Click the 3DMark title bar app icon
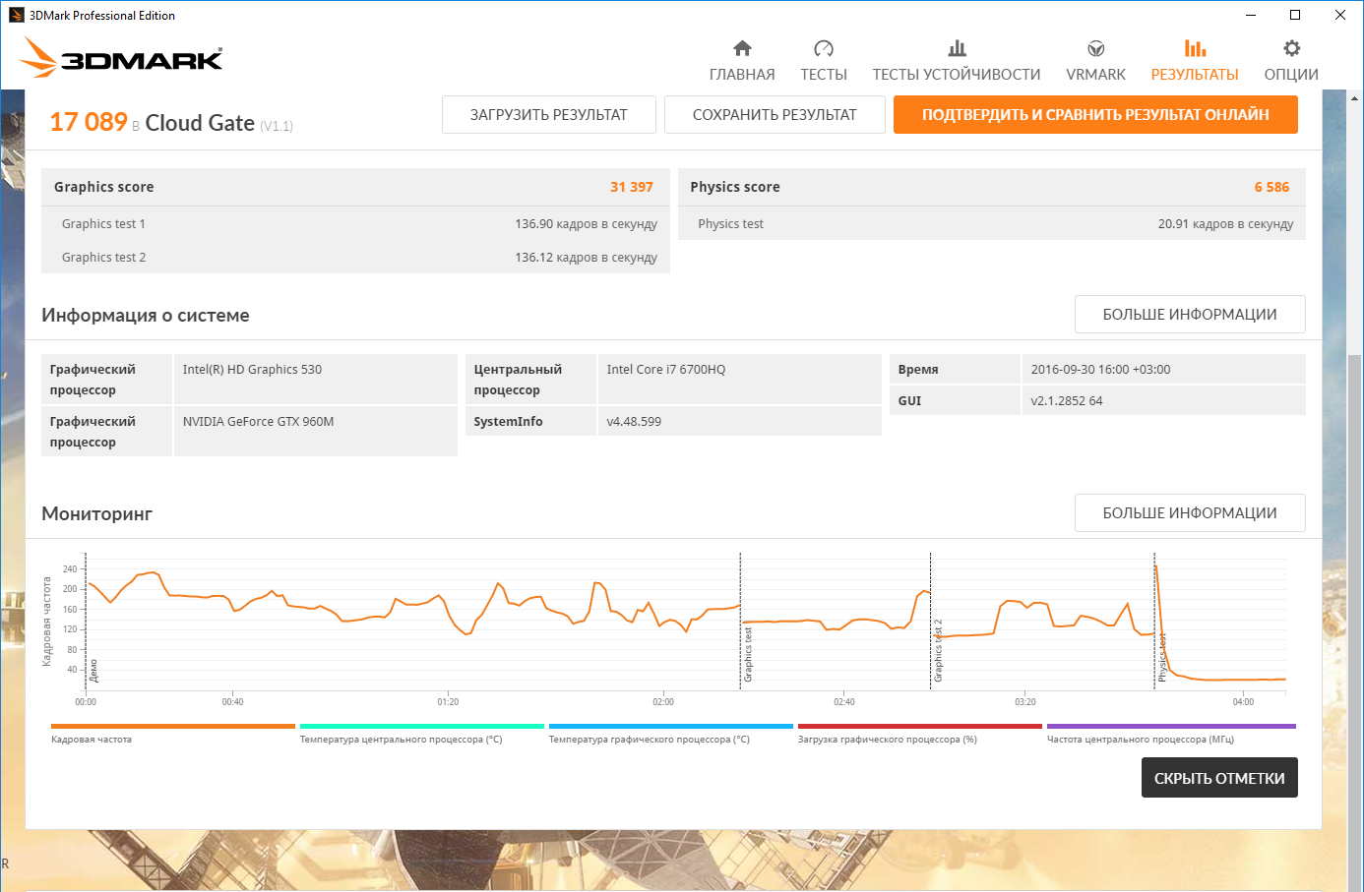Screen dimensions: 1364x892 [16, 15]
